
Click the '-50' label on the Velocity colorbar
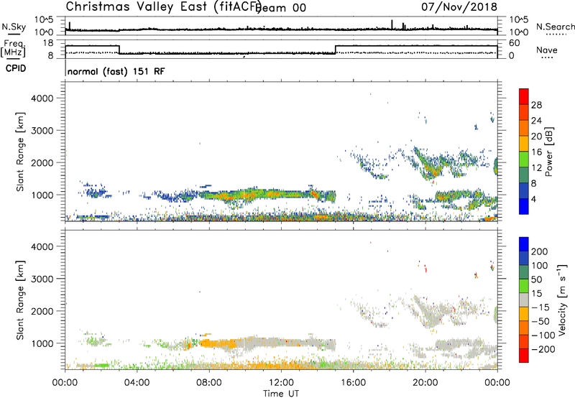pyautogui.click(x=540, y=321)
